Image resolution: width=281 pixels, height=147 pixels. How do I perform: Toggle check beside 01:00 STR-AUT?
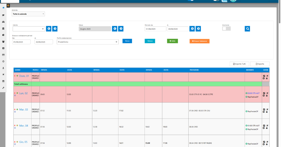click(246, 126)
